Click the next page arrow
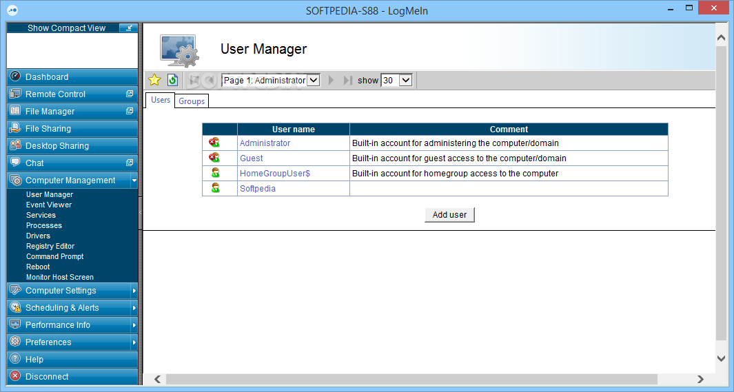 (332, 81)
